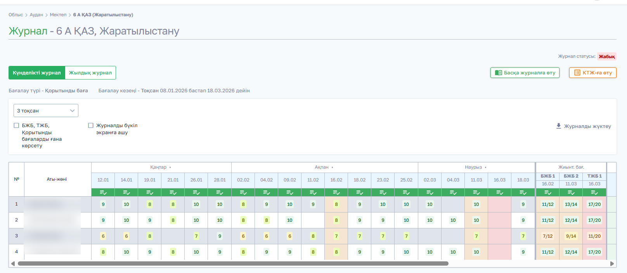The width and height of the screenshot is (627, 273).
Task: Click the lesson checklist icon under 16.02
Action: pos(336,192)
